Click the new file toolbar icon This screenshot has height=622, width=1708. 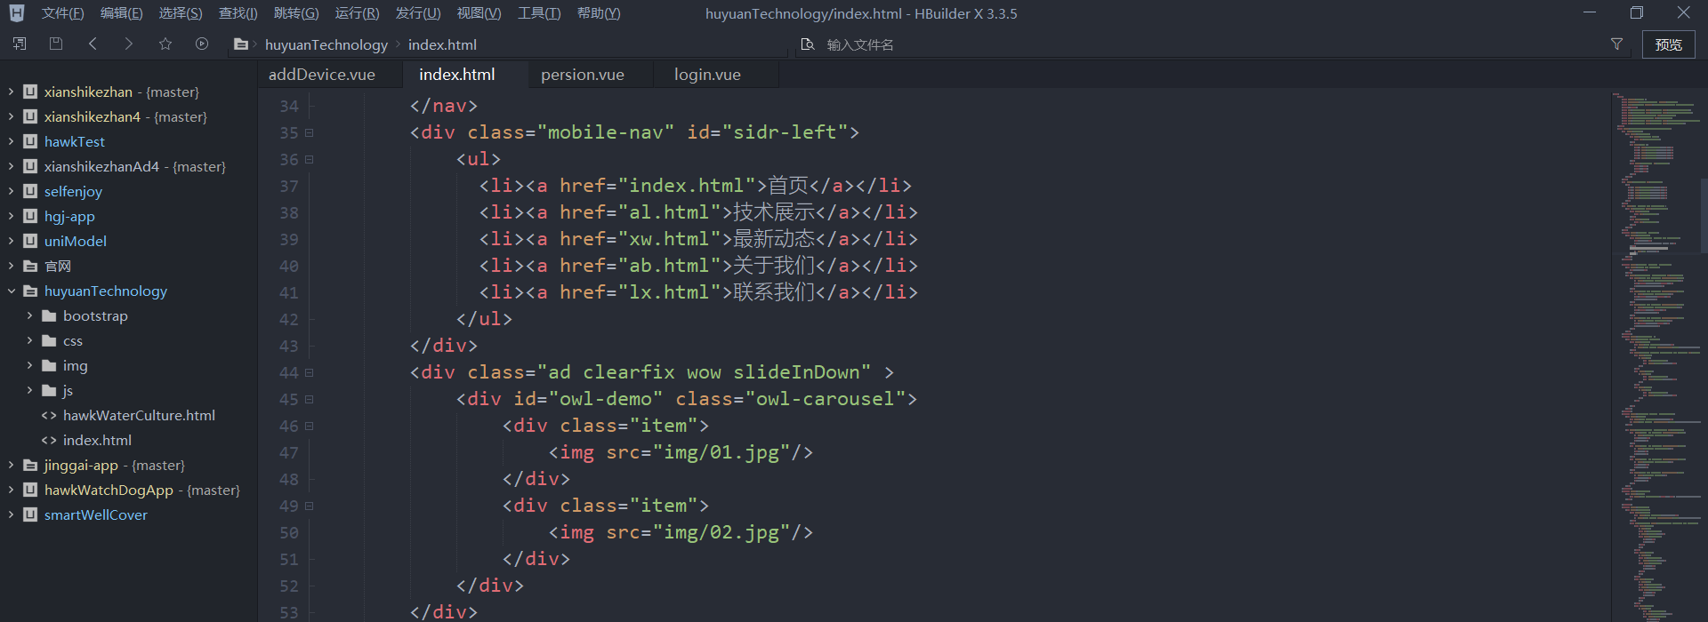coord(20,44)
